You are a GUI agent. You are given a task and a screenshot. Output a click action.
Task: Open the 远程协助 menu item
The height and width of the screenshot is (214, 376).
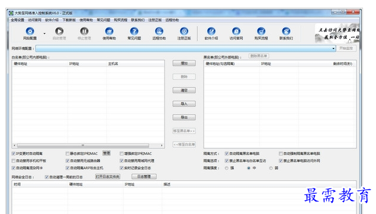pos(172,20)
